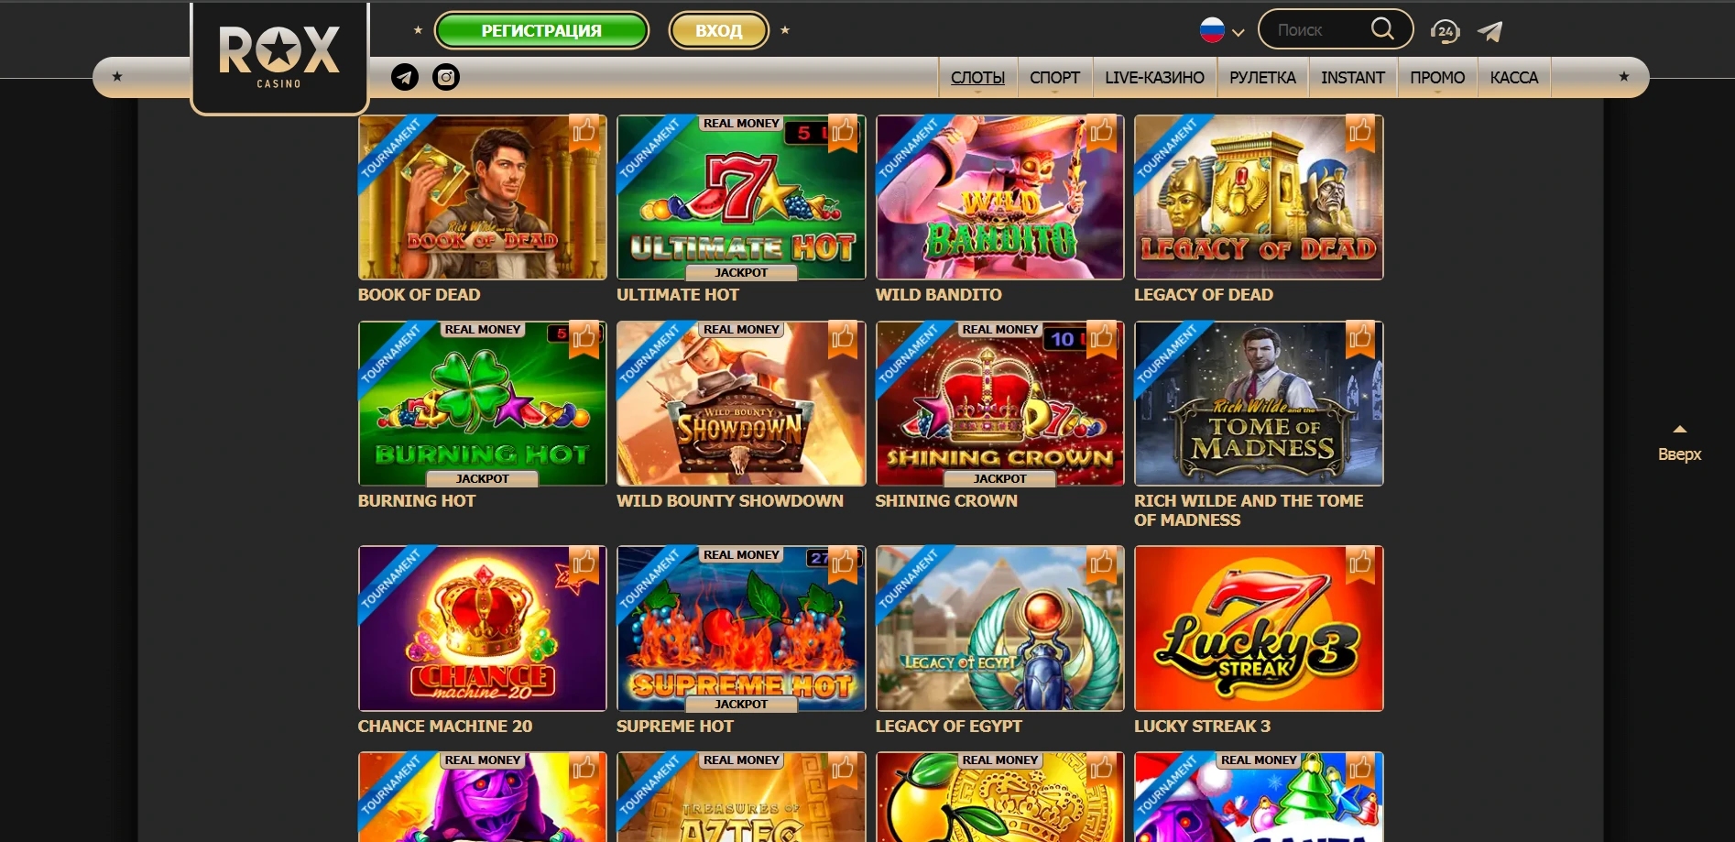Image resolution: width=1735 pixels, height=842 pixels.
Task: Open the Instagram icon in navigation bar
Action: pos(446,77)
